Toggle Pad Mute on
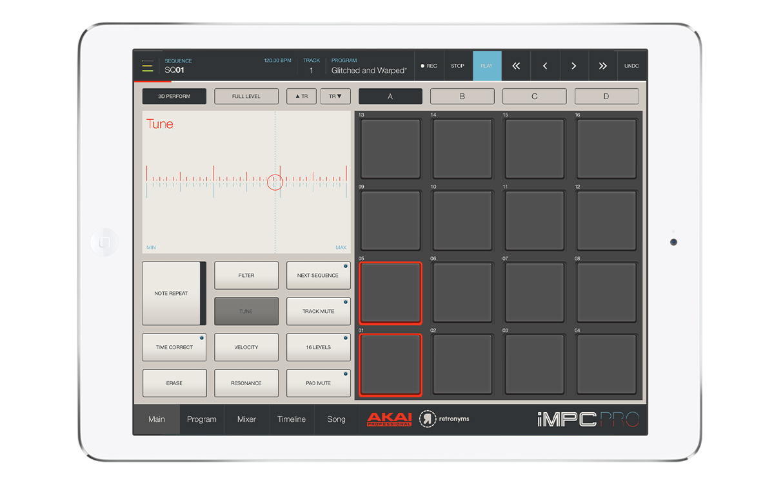Viewport: 774px width, 483px height. click(x=319, y=383)
